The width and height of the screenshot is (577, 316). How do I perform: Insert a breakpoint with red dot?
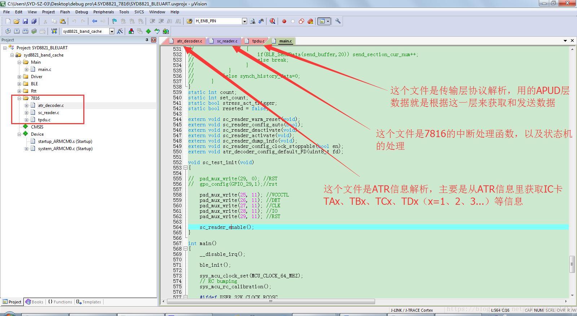pos(284,21)
